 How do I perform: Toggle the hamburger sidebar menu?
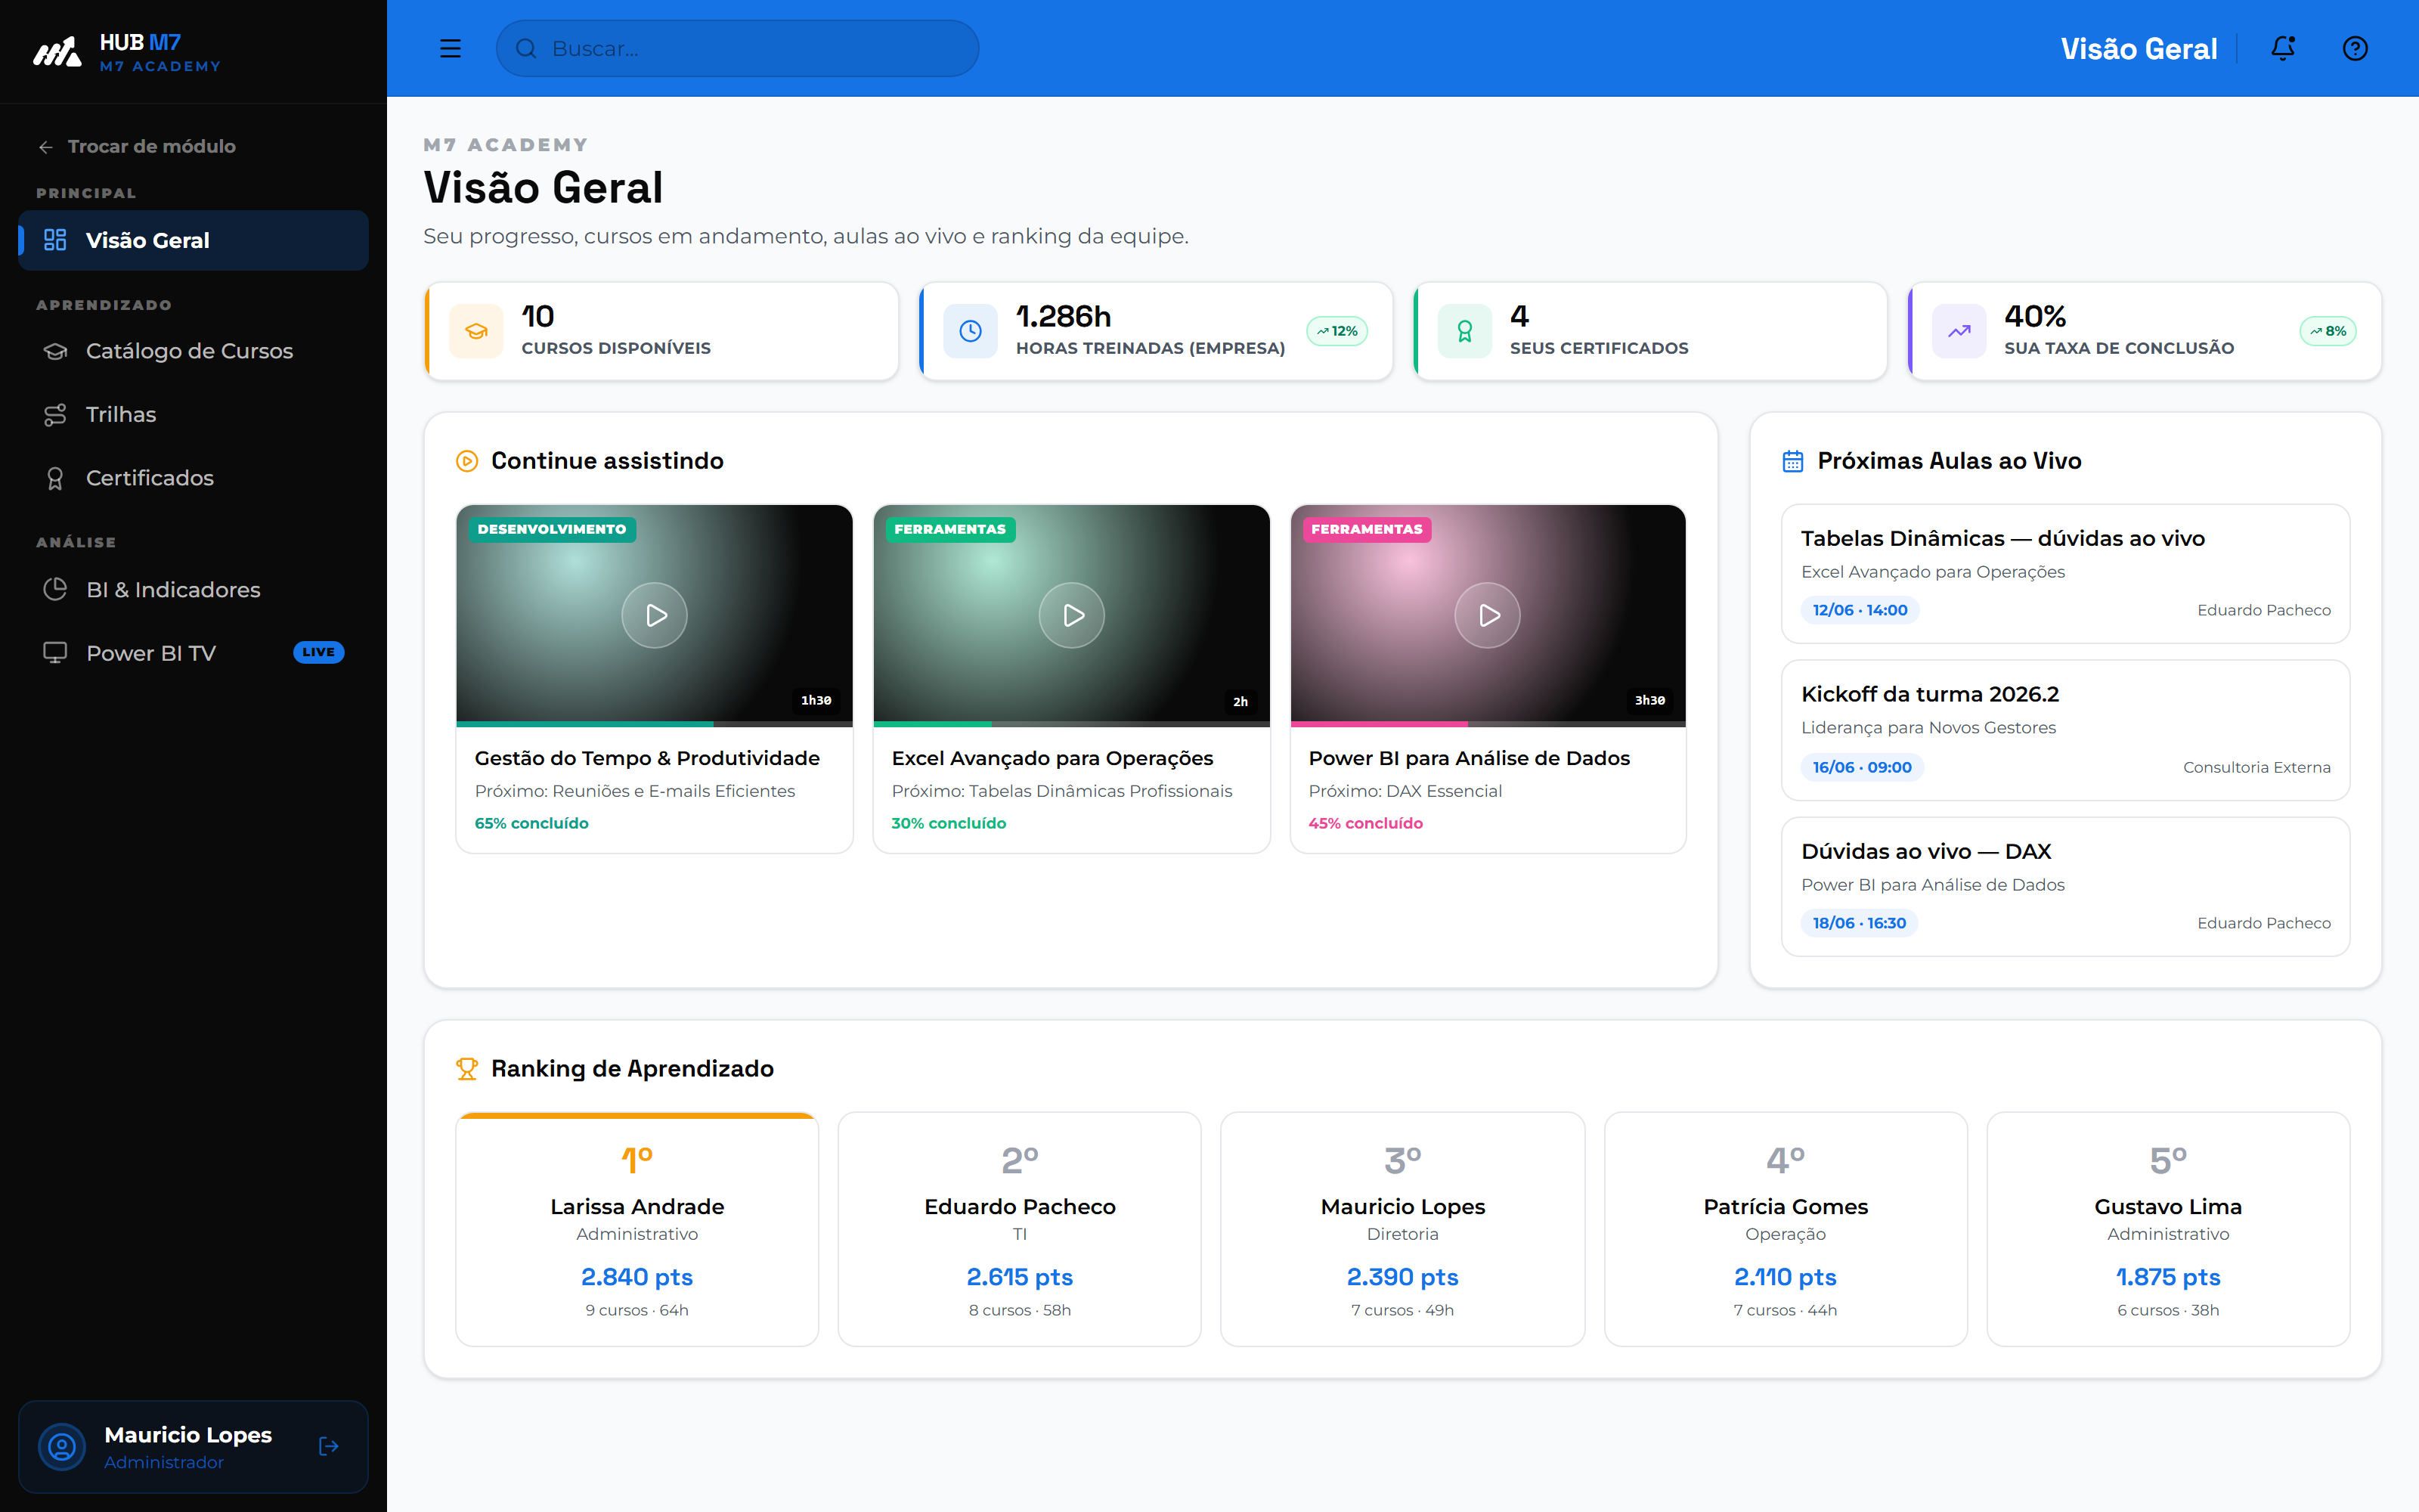[x=450, y=48]
